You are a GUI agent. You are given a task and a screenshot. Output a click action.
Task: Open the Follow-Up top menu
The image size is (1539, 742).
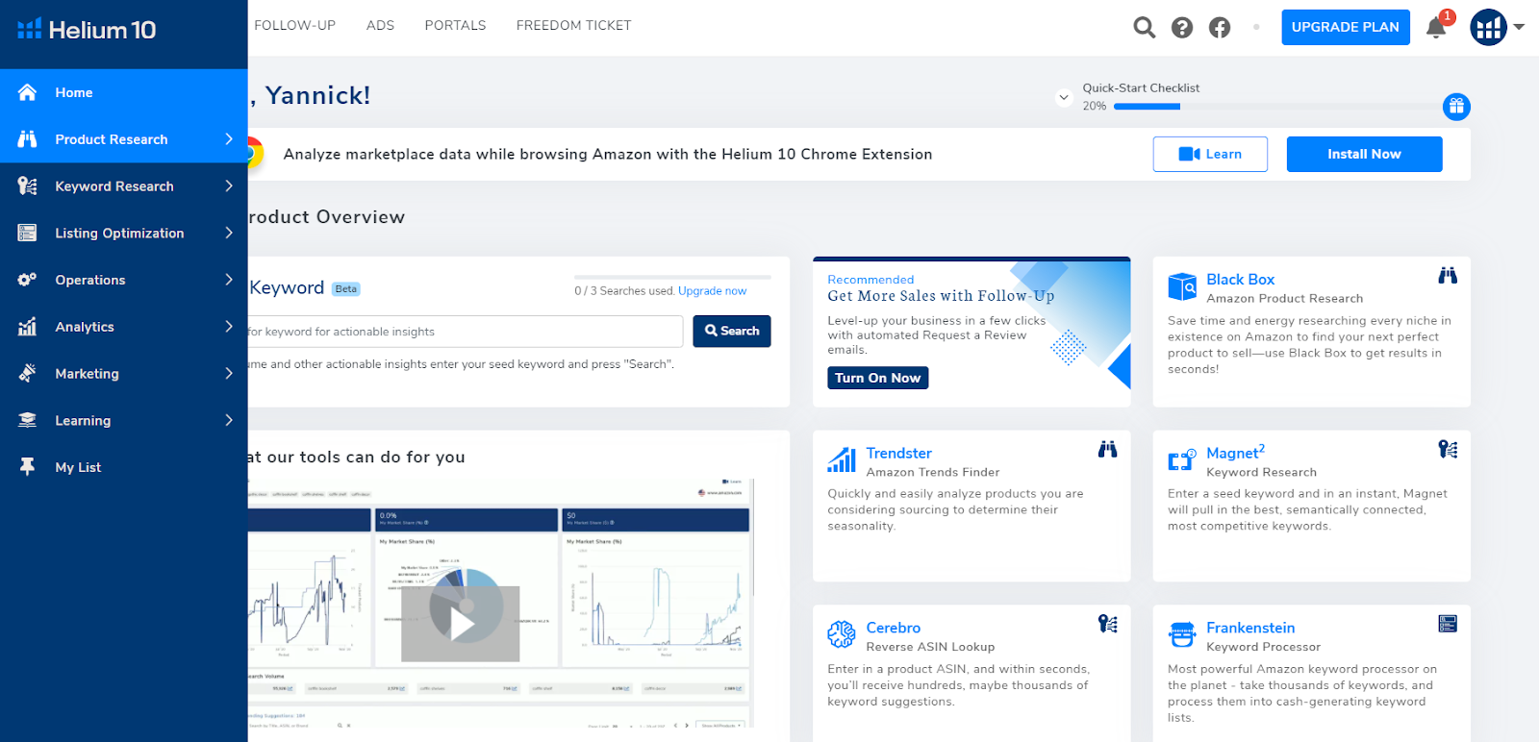tap(294, 26)
